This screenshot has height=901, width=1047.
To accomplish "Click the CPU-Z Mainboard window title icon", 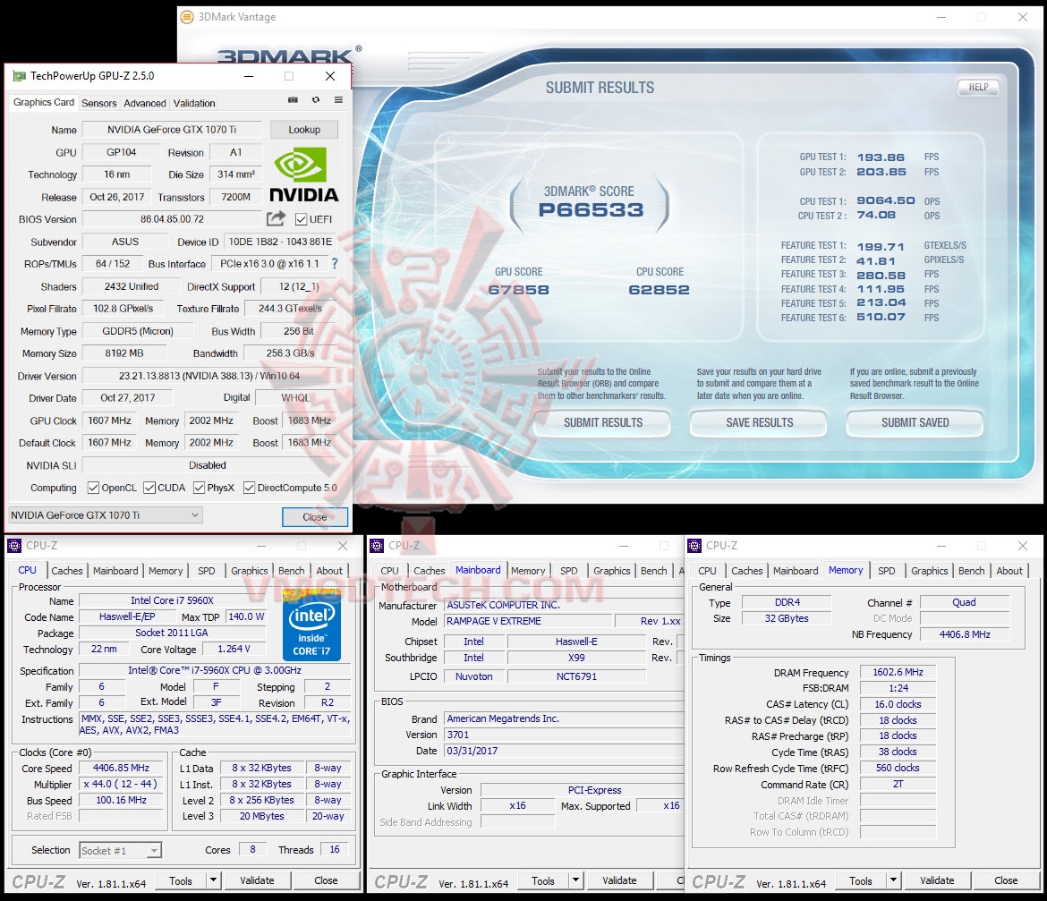I will coord(377,545).
